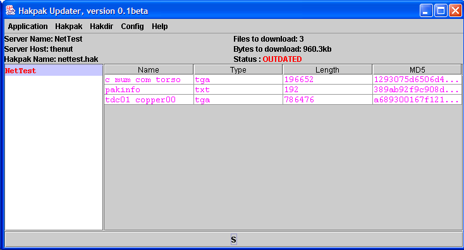This screenshot has height=250, width=464.
Task: Click tga type cell of tdc01_copper00
Action: pos(238,100)
